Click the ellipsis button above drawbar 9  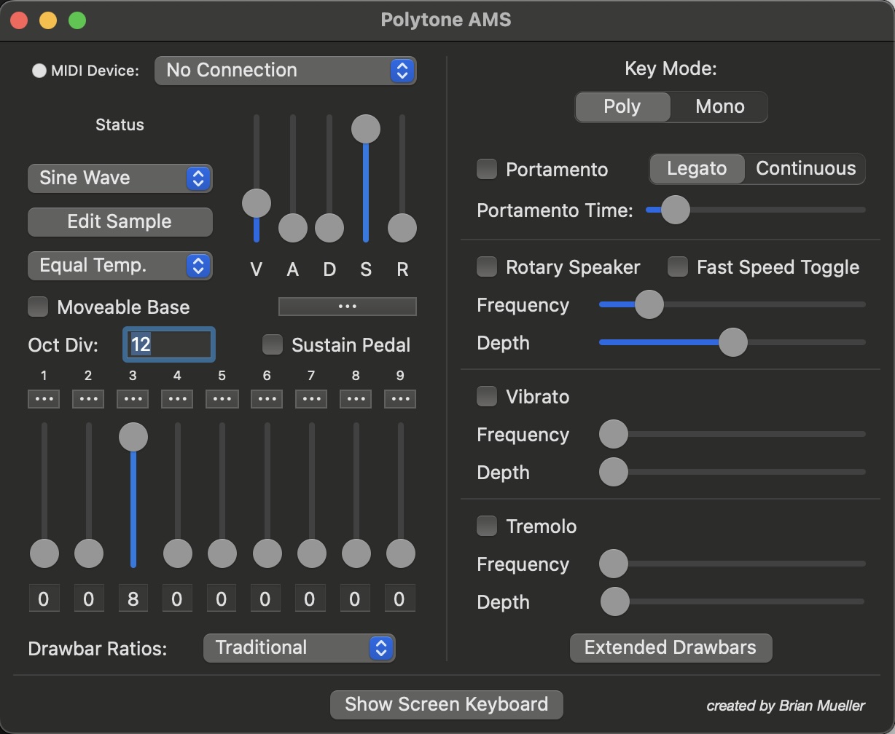400,399
